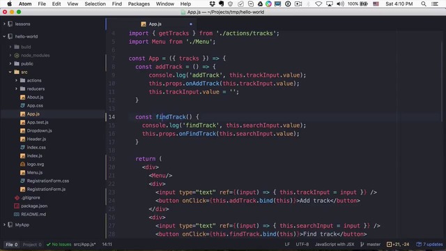Expand the node_modules folder
The image size is (446, 251).
(10, 55)
